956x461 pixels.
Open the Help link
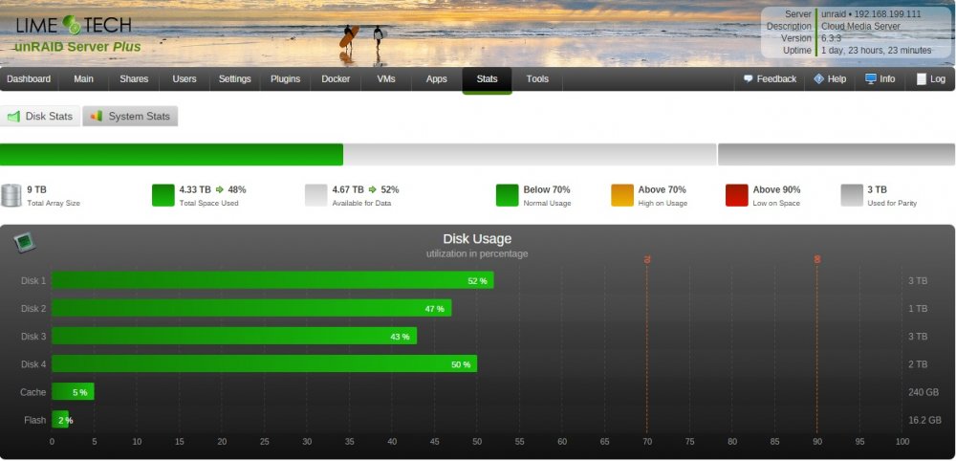[x=836, y=79]
